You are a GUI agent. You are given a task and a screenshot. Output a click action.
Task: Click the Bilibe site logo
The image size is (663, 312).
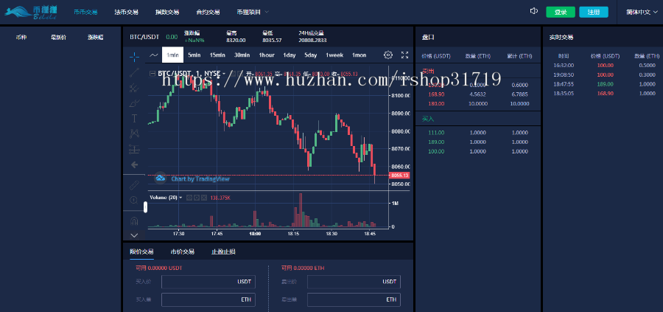click(31, 12)
